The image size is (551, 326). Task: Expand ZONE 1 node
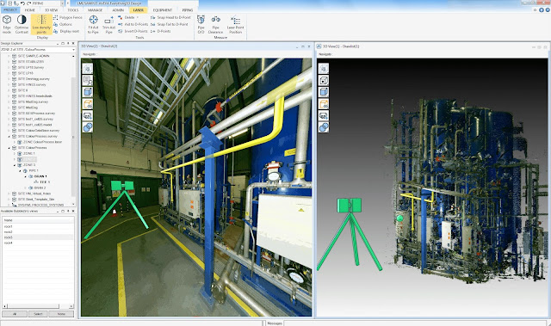pos(15,153)
